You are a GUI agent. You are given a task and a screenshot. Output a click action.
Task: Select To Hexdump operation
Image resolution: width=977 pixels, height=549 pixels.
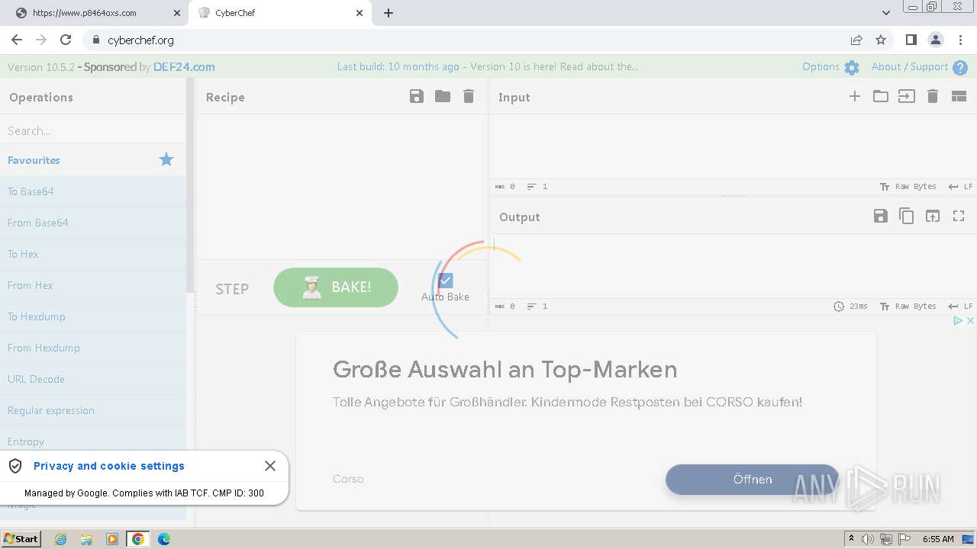93,316
